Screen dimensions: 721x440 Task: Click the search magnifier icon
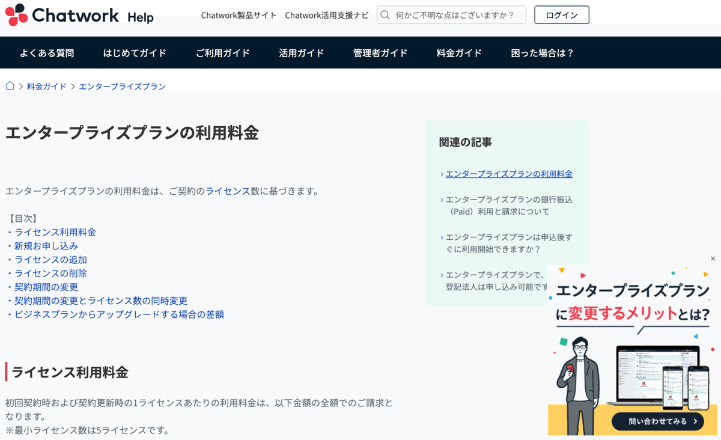coord(385,15)
